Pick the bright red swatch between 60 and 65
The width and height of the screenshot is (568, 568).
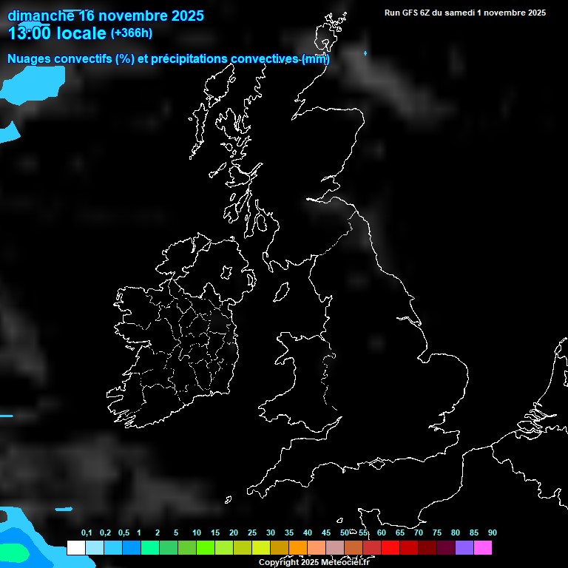pyautogui.click(x=390, y=547)
